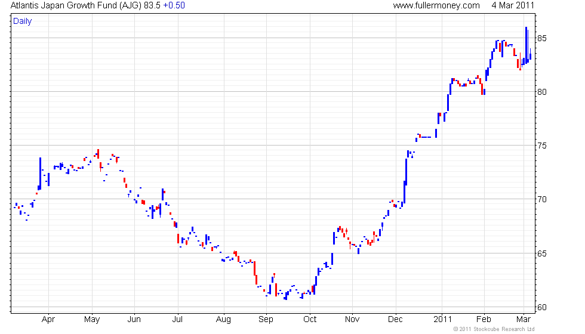Click the 60 y-axis price label
The width and height of the screenshot is (585, 334).
tap(542, 308)
